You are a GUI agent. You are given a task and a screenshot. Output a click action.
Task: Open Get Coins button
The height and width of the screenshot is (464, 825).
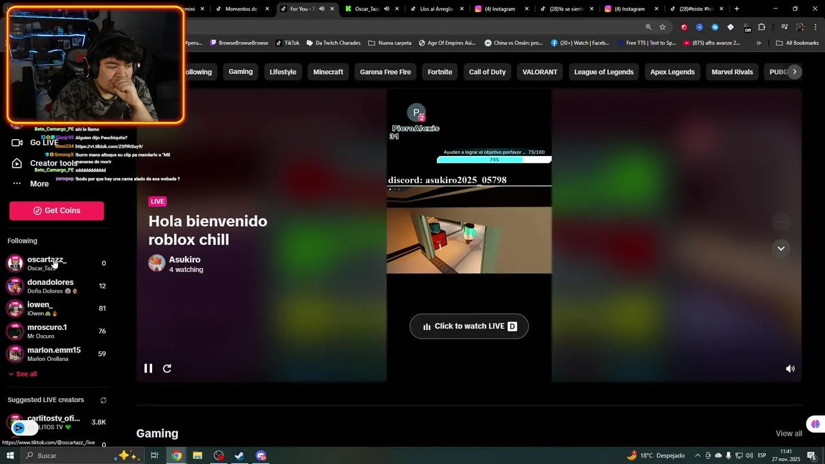pos(57,211)
